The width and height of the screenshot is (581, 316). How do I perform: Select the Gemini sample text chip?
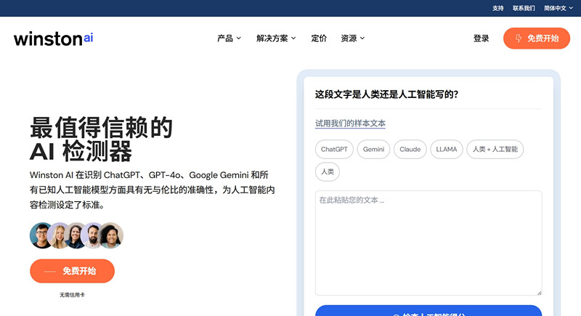pyautogui.click(x=373, y=150)
